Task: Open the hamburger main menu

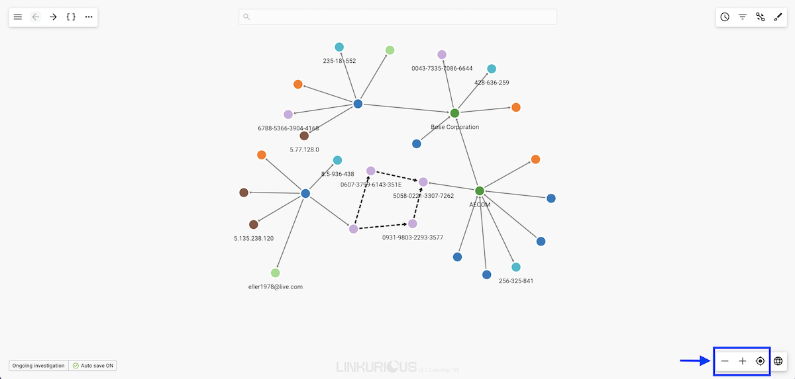Action: (x=18, y=17)
